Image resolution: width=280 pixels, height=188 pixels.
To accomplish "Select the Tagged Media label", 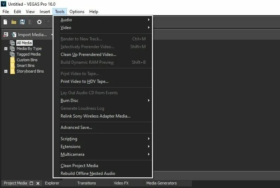I will pyautogui.click(x=29, y=54).
